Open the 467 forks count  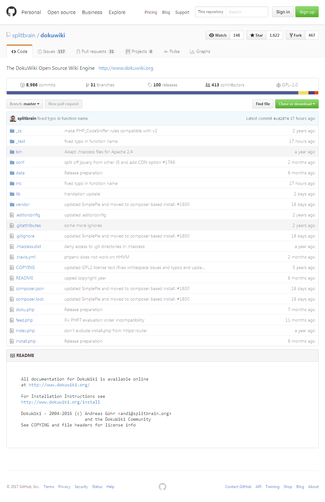click(312, 35)
